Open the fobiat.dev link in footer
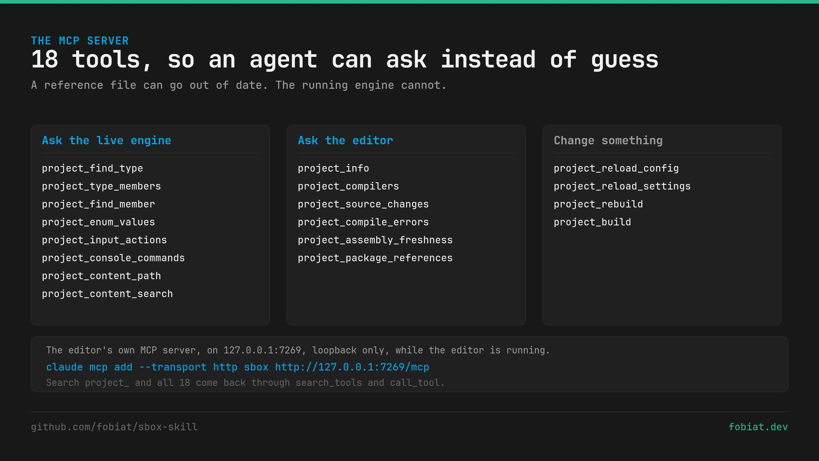The image size is (819, 461). 758,427
